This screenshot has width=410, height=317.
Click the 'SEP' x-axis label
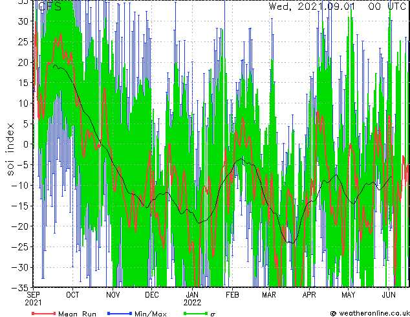[34, 295]
